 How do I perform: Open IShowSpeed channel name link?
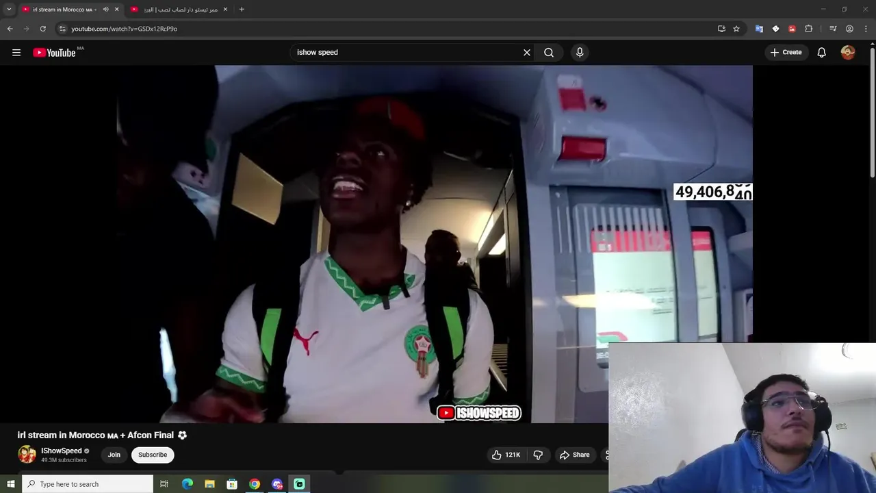click(62, 451)
